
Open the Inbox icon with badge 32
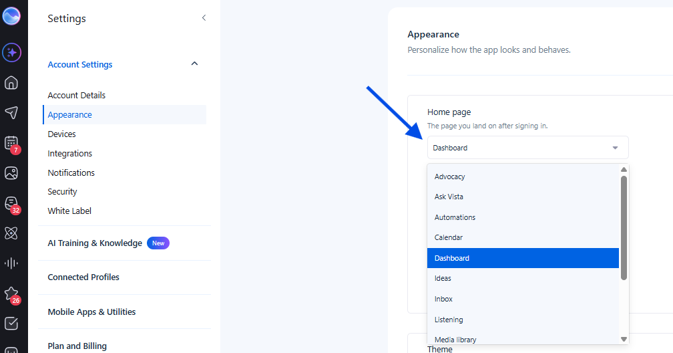click(11, 204)
